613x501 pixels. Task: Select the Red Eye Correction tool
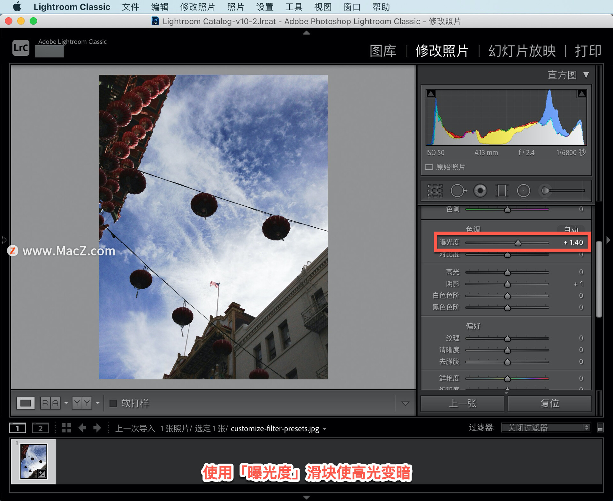[480, 191]
